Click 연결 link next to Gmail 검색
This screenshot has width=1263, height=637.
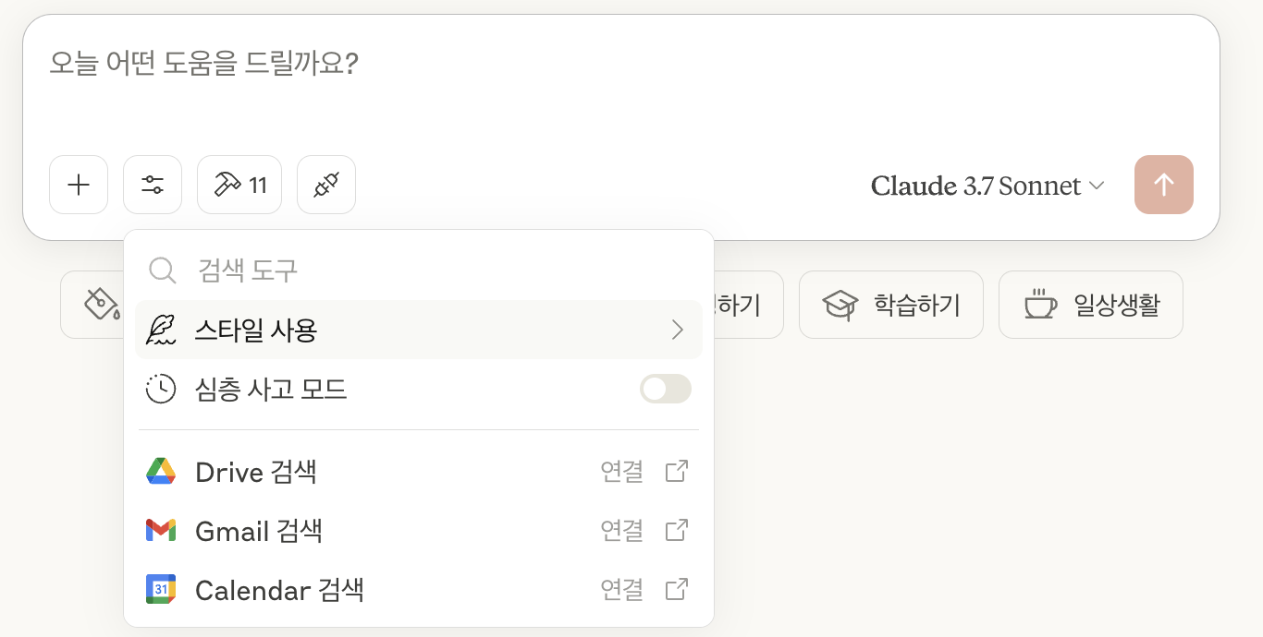(621, 530)
